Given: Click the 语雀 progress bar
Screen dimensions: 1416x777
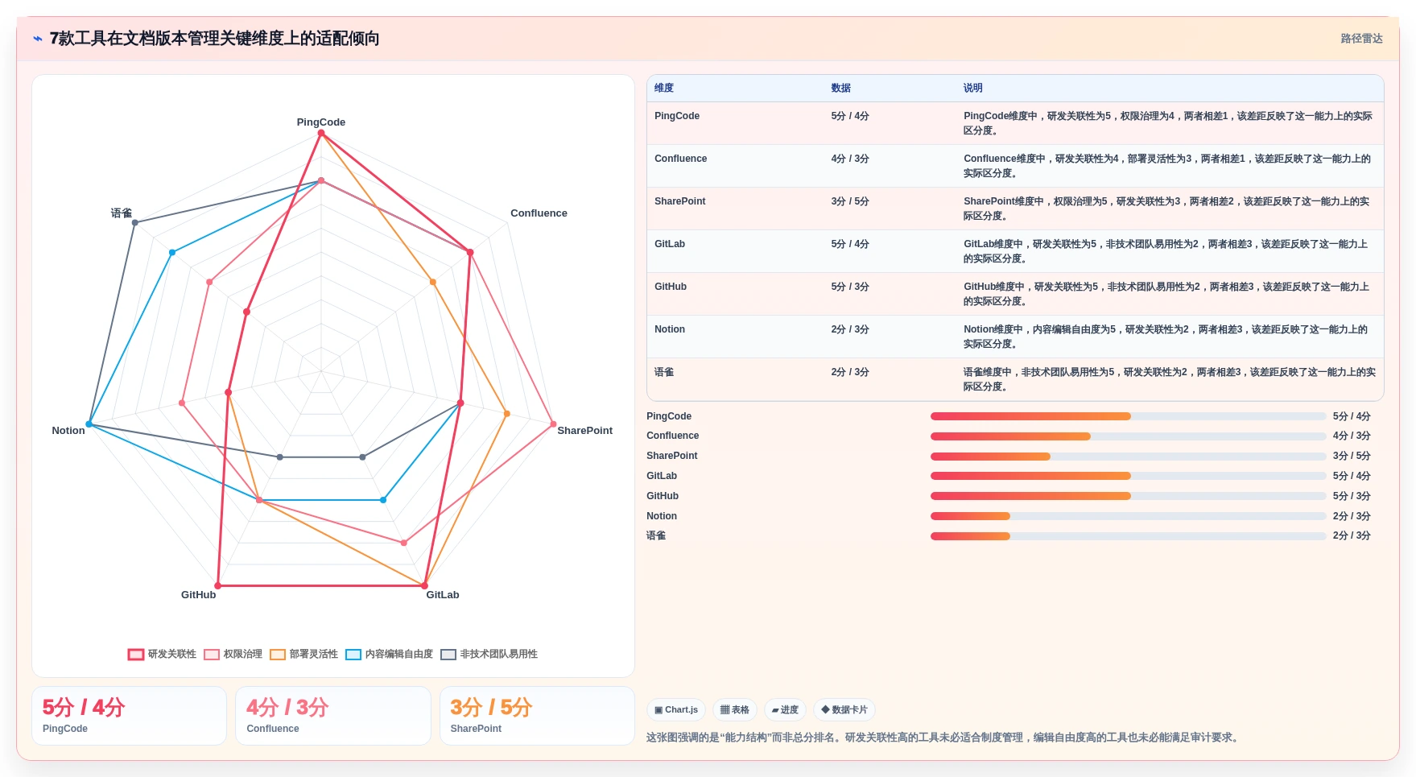Looking at the screenshot, I should [1128, 536].
